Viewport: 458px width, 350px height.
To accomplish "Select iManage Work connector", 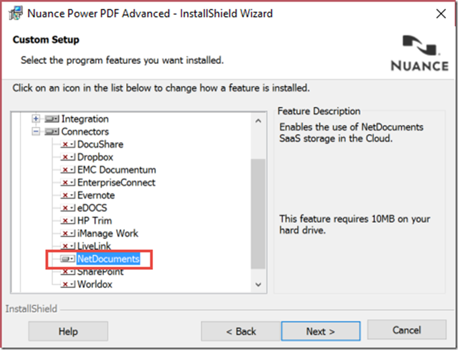I will pyautogui.click(x=107, y=233).
